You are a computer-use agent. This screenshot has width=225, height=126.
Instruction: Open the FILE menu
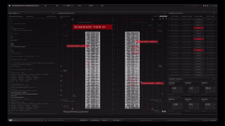point(46,6)
